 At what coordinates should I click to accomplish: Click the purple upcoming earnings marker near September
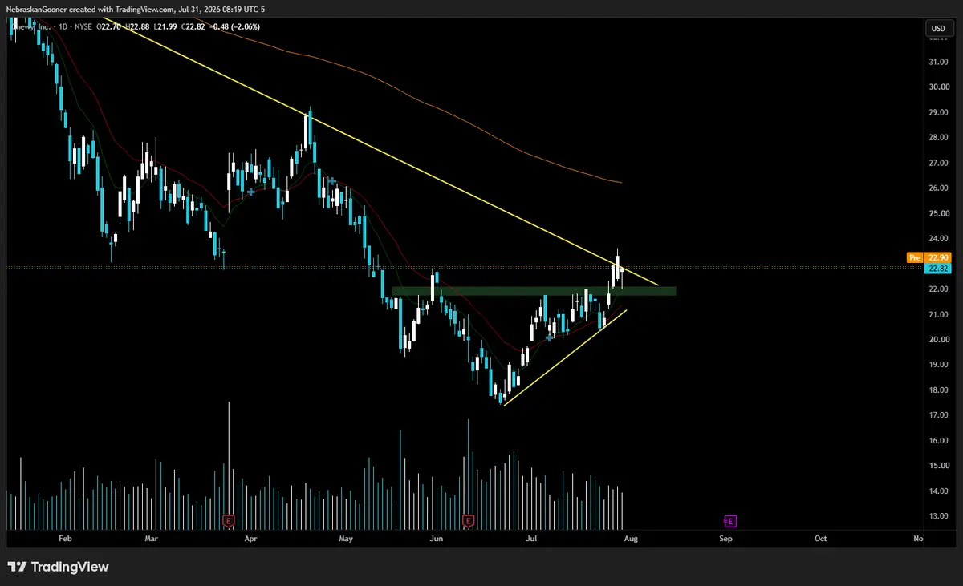pyautogui.click(x=730, y=521)
